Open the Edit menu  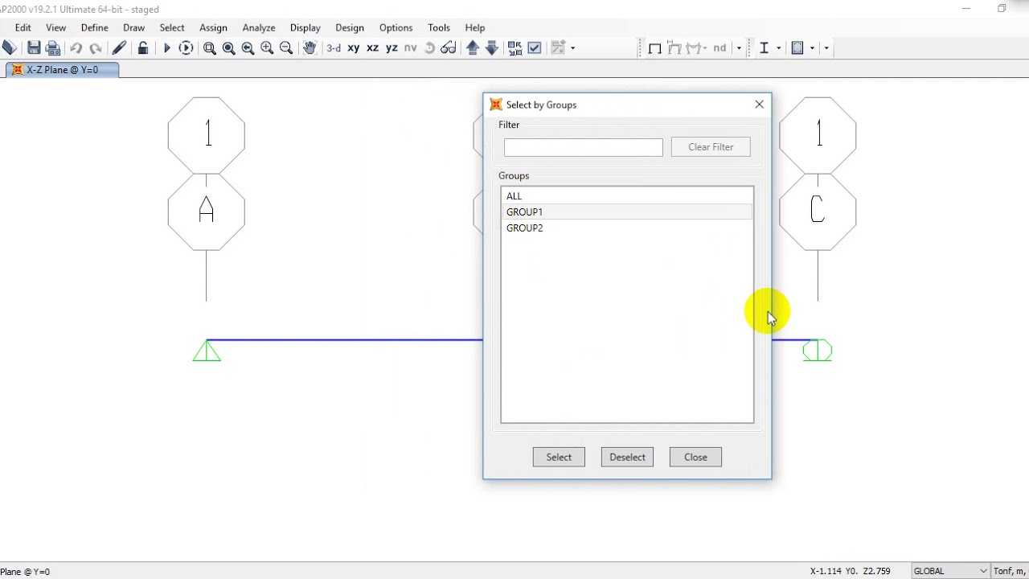tap(23, 27)
